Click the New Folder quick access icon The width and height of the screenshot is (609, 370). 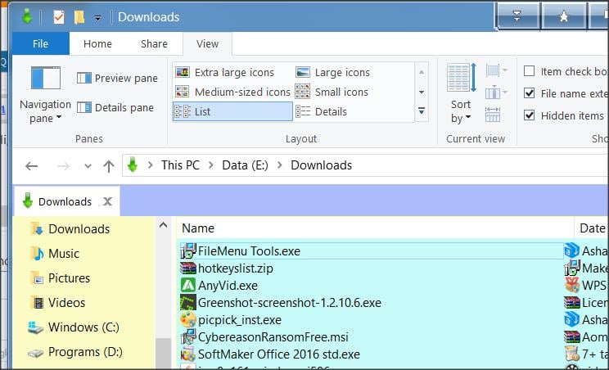[x=79, y=17]
